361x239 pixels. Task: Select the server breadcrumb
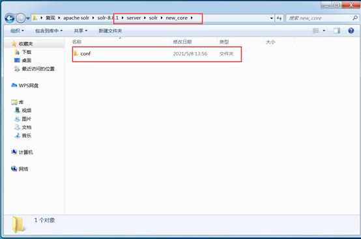coord(134,18)
